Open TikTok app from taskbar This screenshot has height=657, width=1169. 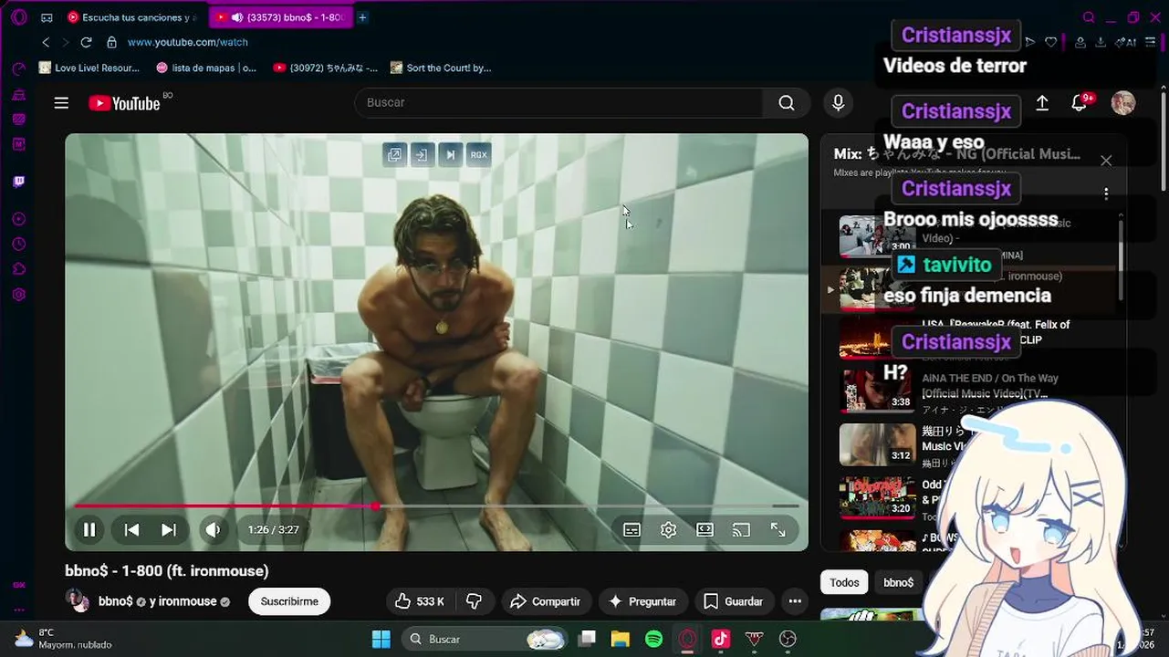tap(721, 639)
